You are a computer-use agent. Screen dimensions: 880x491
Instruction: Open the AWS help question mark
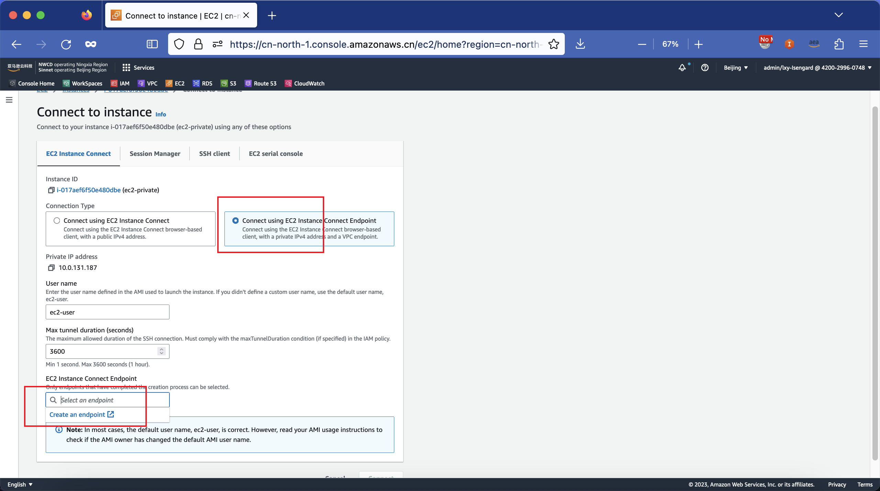point(705,68)
